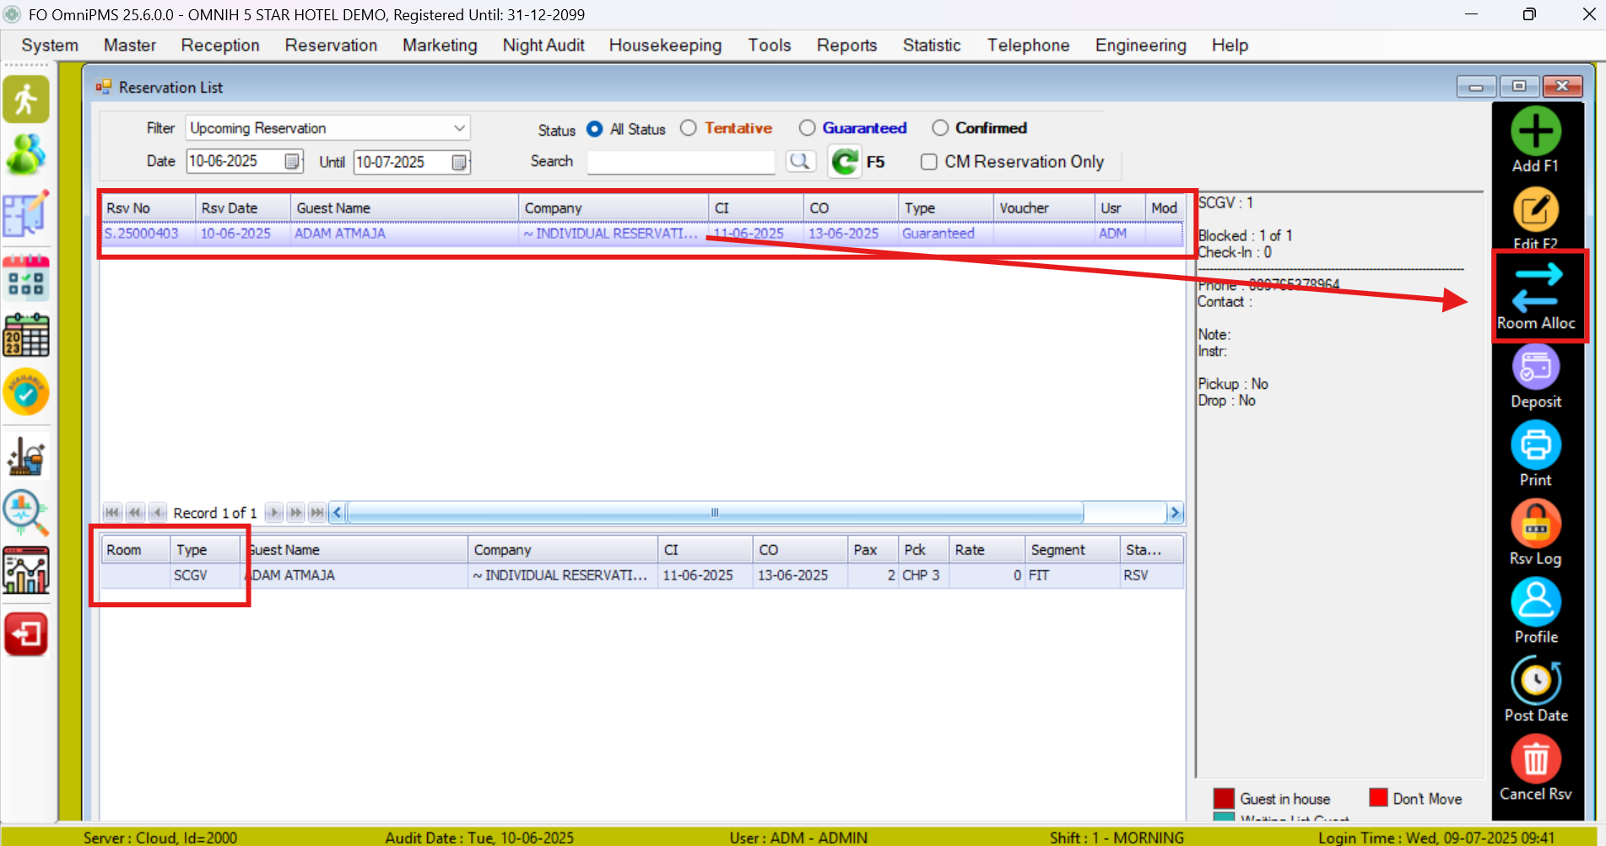The image size is (1606, 846).
Task: Open the 2023 calendar sidebar icon
Action: (26, 335)
